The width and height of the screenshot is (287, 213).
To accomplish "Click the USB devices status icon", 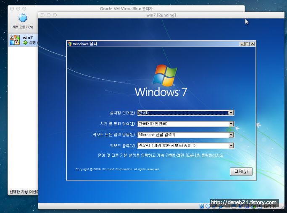I will tap(221, 206).
